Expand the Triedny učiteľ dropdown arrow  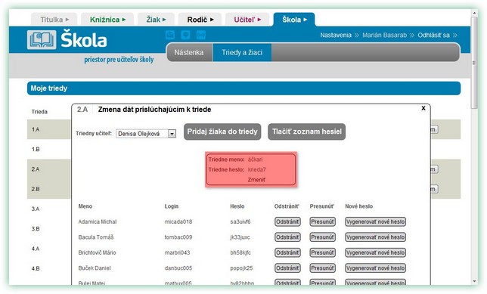click(172, 134)
